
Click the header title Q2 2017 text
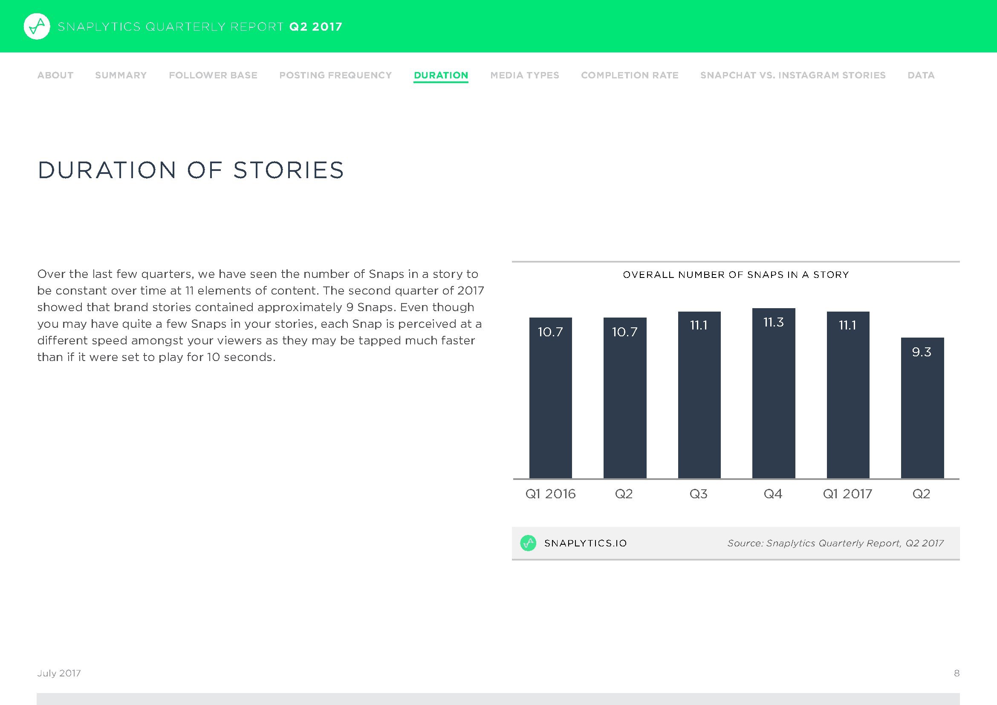316,26
